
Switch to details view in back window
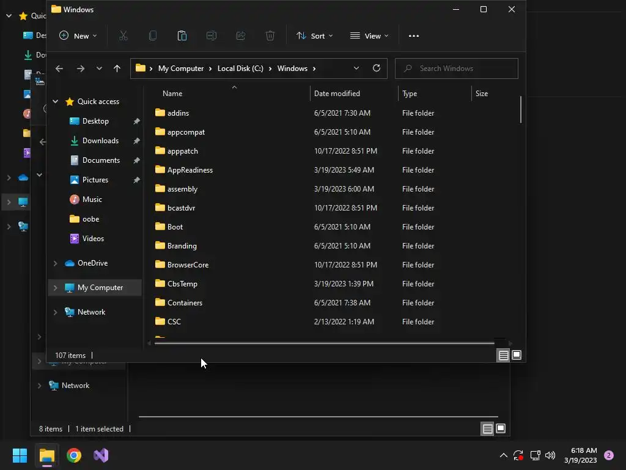click(x=487, y=429)
